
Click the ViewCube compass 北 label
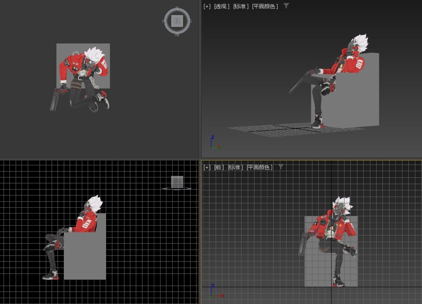click(177, 8)
